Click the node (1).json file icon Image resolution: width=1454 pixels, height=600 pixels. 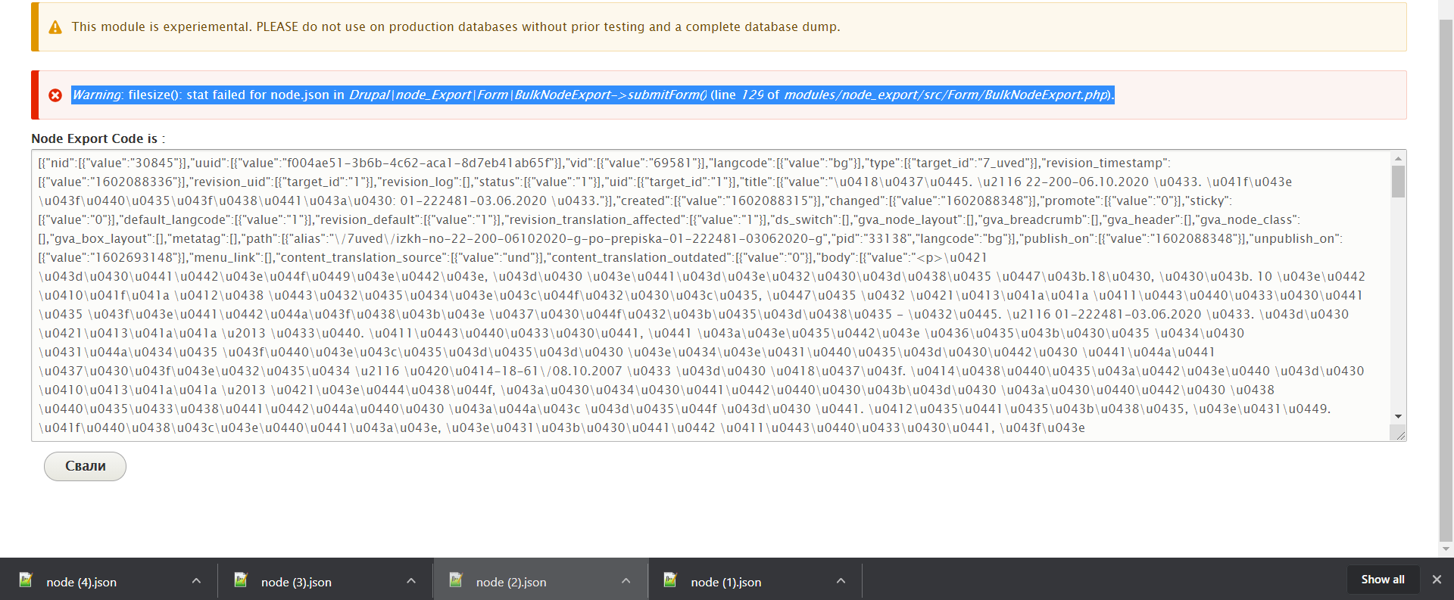[x=670, y=580]
